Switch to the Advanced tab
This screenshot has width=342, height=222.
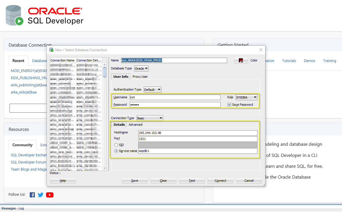(x=135, y=125)
